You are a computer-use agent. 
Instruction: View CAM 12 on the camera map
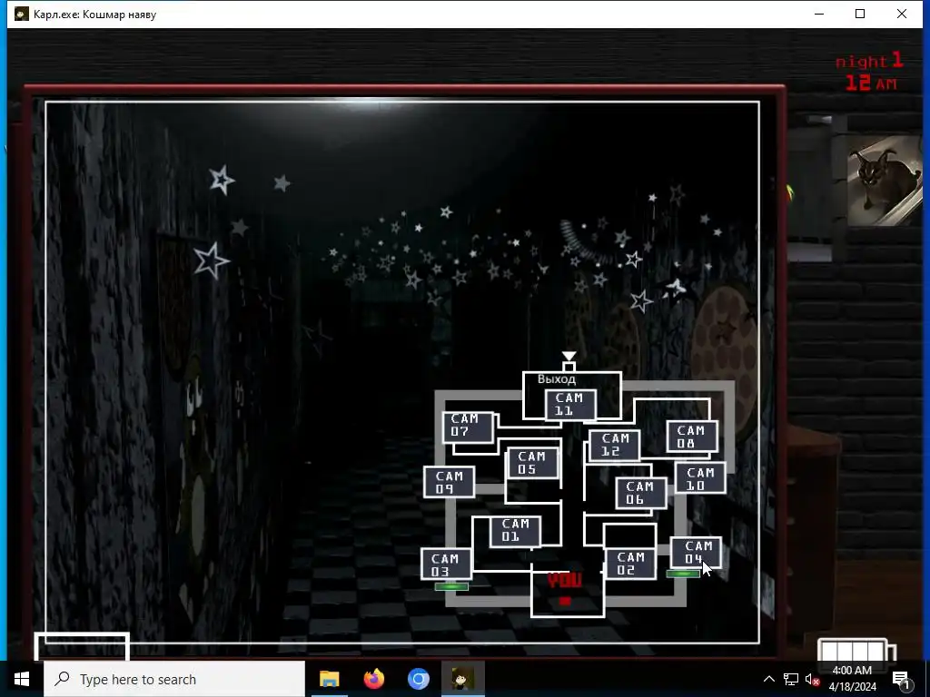[x=615, y=445]
